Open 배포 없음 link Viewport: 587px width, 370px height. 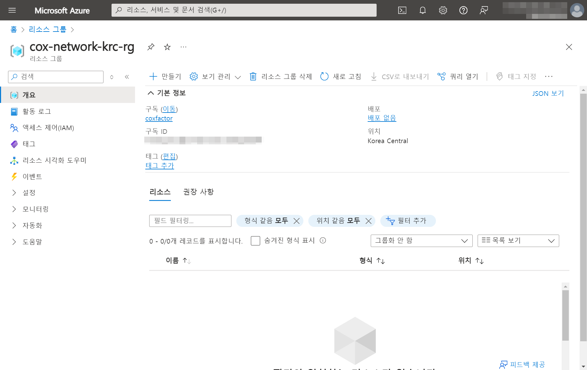[382, 118]
